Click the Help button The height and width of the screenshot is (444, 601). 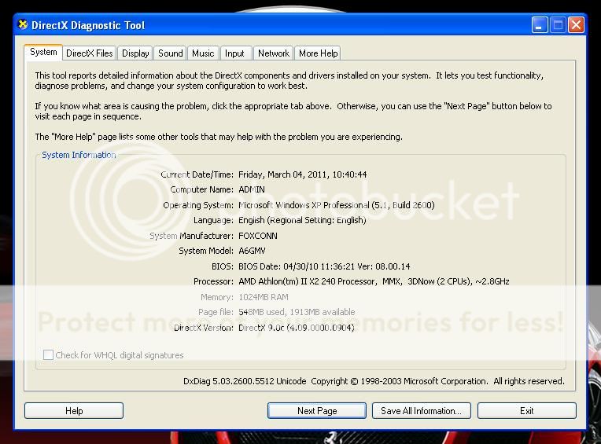tap(74, 411)
